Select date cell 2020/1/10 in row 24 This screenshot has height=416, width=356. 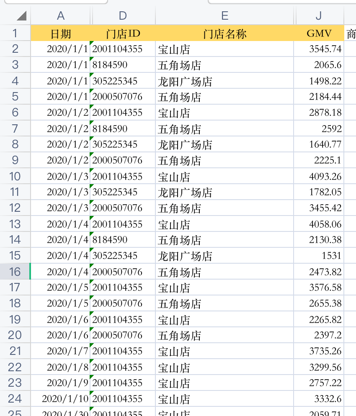pos(61,398)
